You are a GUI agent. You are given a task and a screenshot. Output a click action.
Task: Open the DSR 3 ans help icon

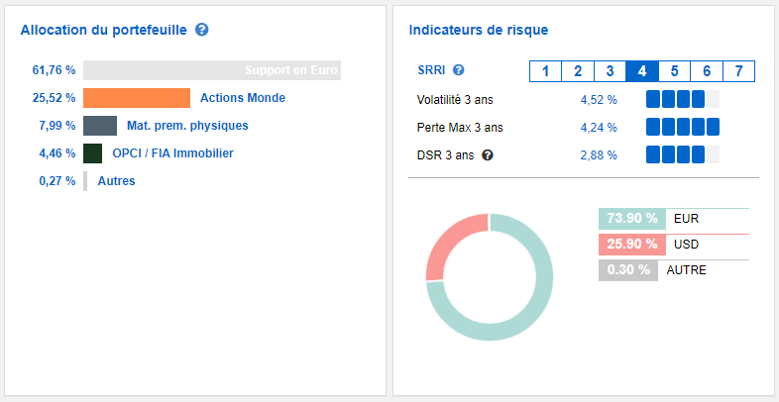click(488, 155)
